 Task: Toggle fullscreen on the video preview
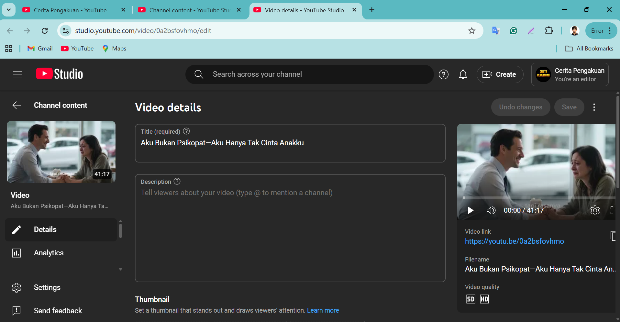[613, 211]
